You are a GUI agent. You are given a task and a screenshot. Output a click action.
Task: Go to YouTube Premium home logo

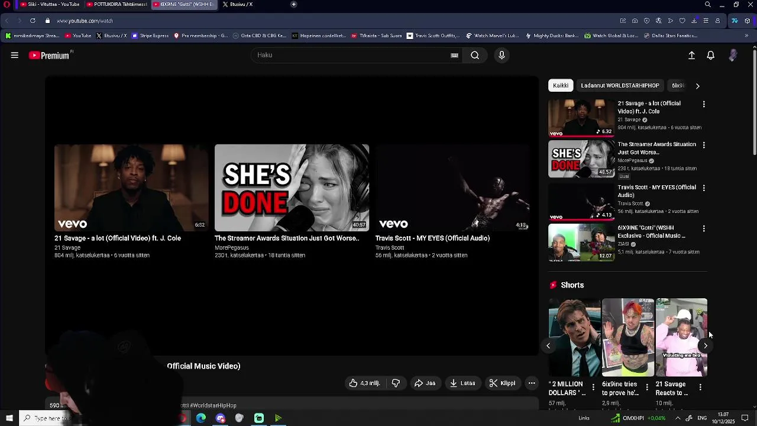pos(50,55)
